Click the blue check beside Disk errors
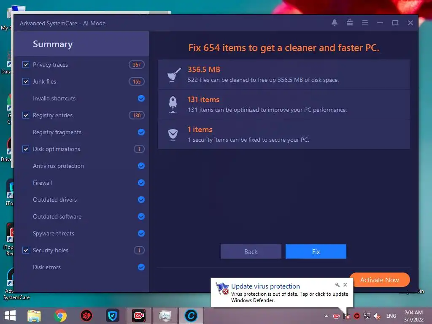This screenshot has height=324, width=432. click(x=141, y=267)
